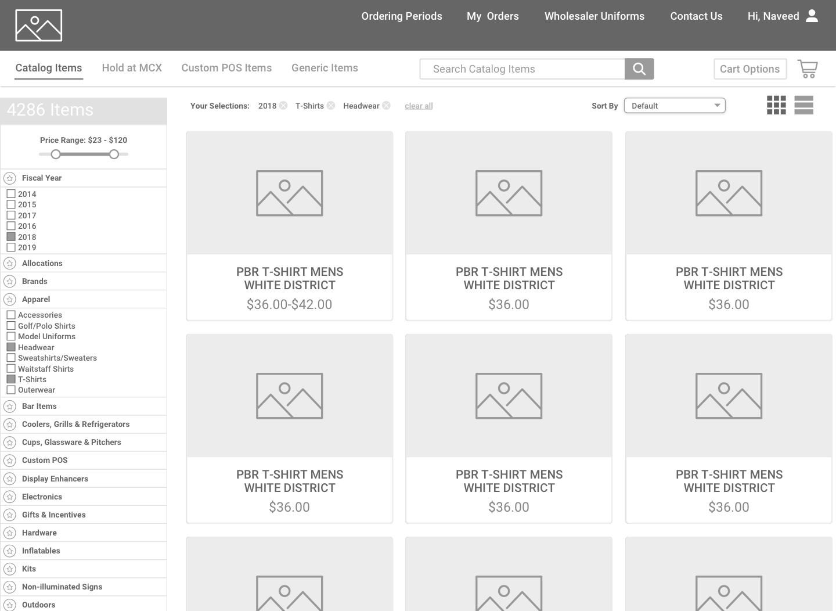This screenshot has height=611, width=836.
Task: Open the Cart Options button
Action: 750,69
